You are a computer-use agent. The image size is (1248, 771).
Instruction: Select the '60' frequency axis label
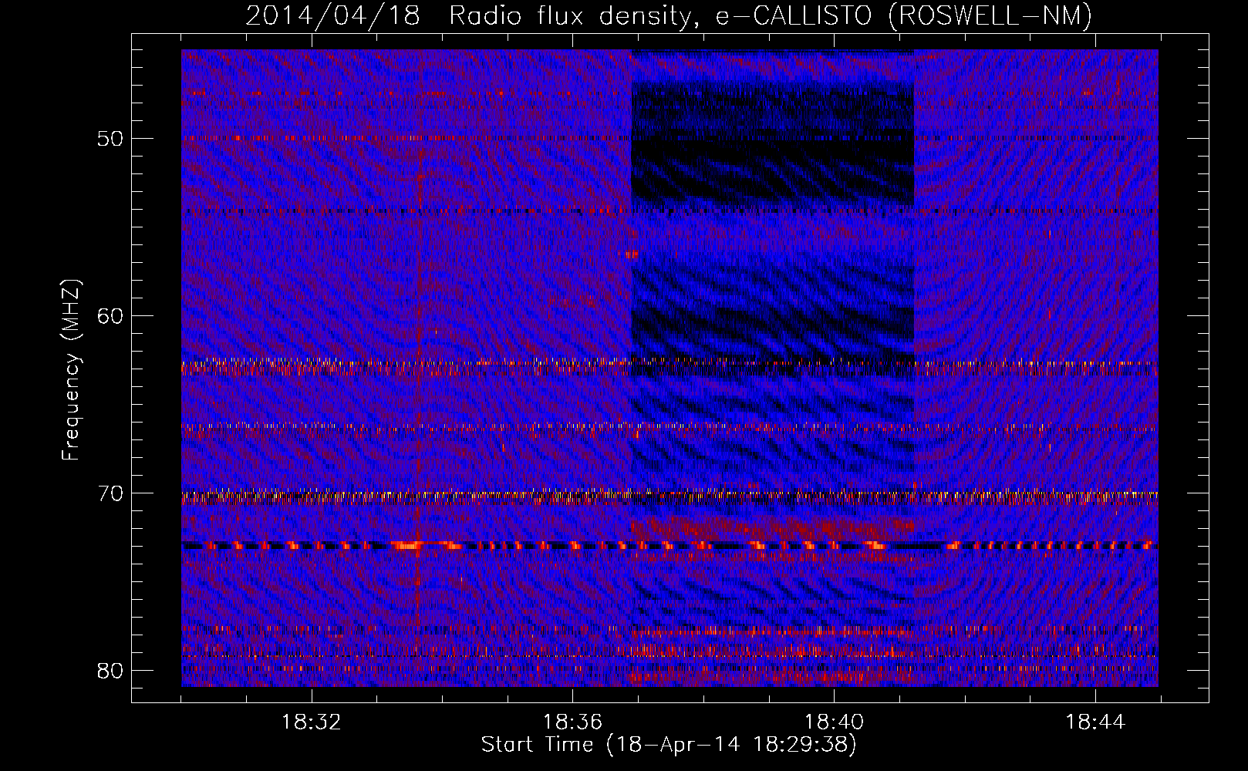tap(111, 316)
